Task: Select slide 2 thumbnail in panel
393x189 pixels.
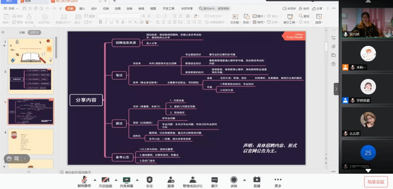Action: tap(31, 79)
